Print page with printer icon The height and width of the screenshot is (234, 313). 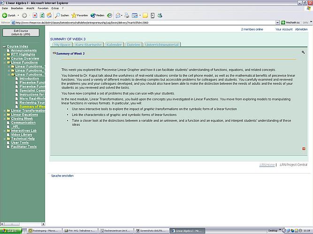tap(127, 15)
